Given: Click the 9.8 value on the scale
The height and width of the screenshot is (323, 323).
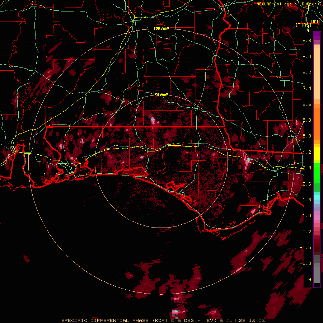Looking at the screenshot, I should click(307, 40).
